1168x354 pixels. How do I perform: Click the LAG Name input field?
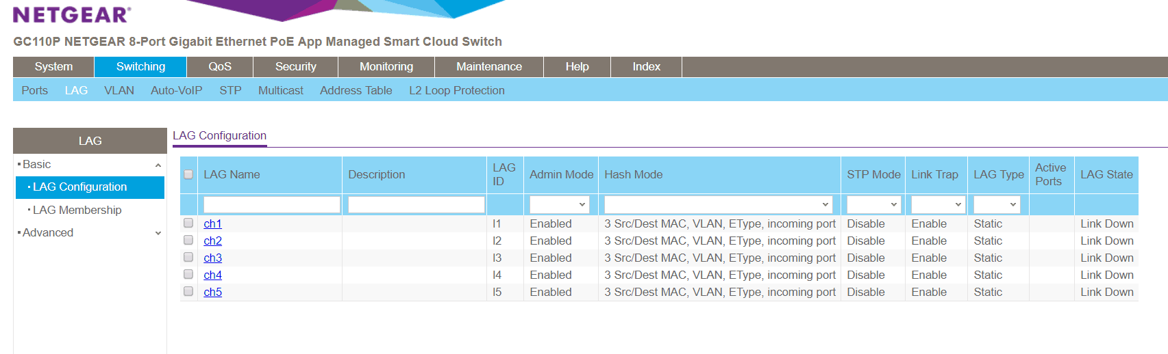271,204
